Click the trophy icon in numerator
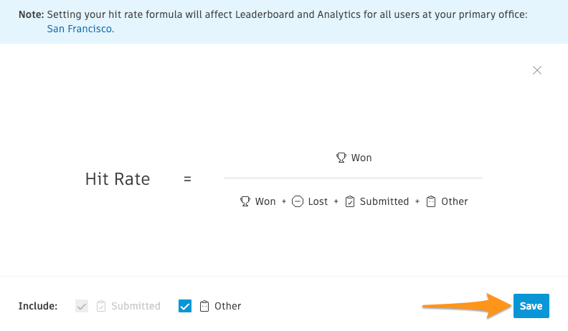This screenshot has height=331, width=568. click(x=341, y=158)
